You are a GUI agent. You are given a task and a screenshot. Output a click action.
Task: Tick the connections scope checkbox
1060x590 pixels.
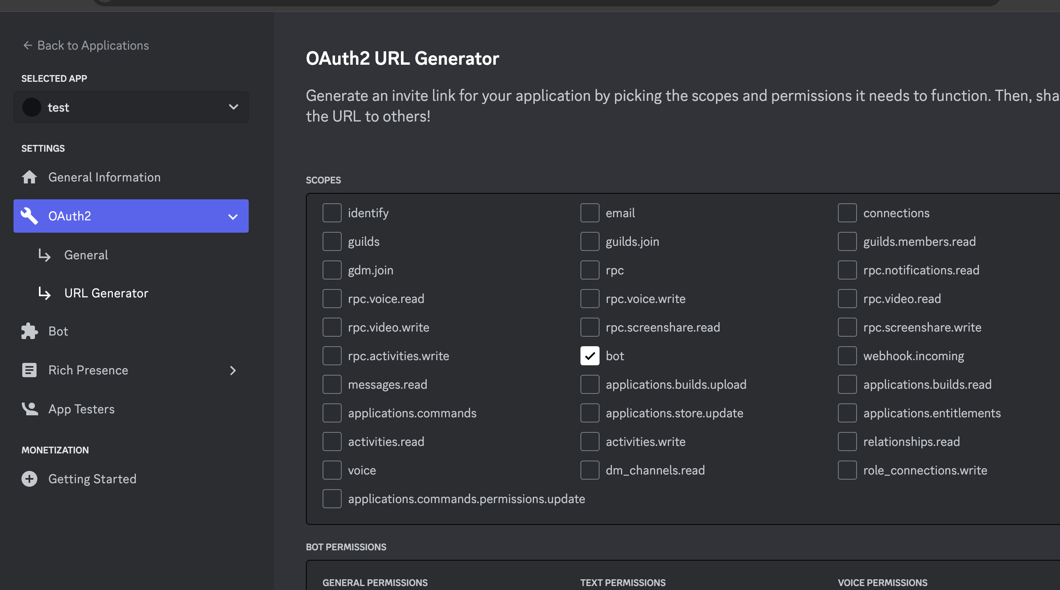click(847, 213)
